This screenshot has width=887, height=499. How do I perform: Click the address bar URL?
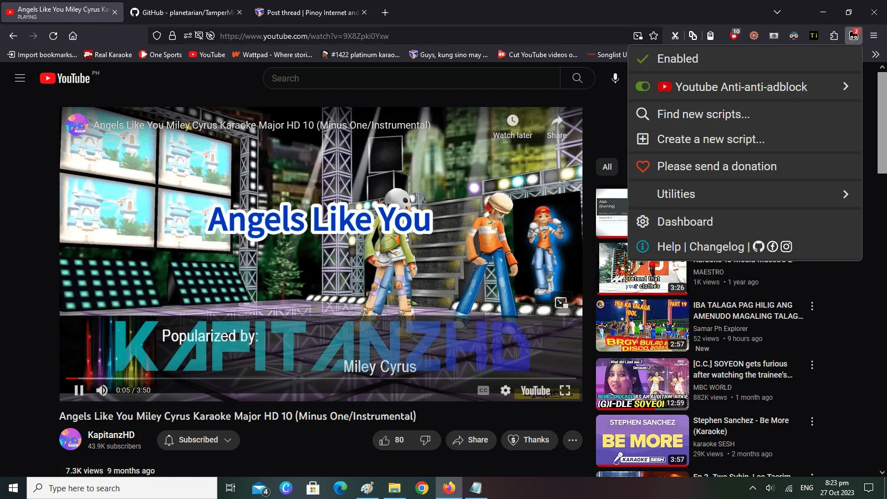[304, 36]
